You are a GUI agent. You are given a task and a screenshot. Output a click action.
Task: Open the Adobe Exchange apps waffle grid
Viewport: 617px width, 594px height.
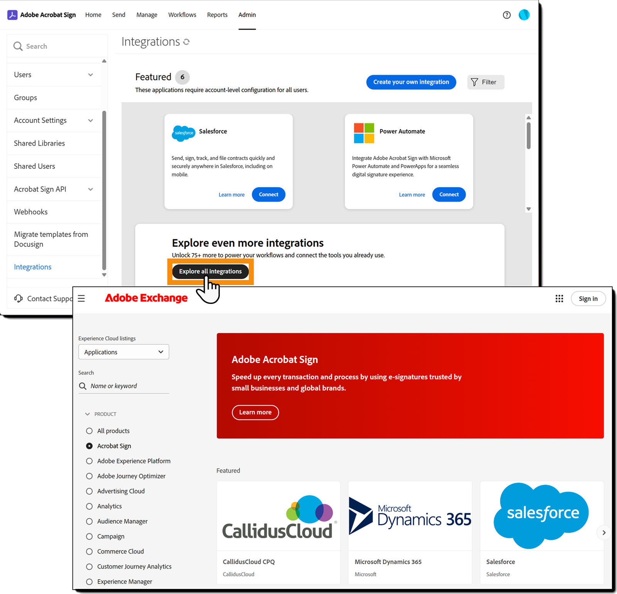(559, 299)
